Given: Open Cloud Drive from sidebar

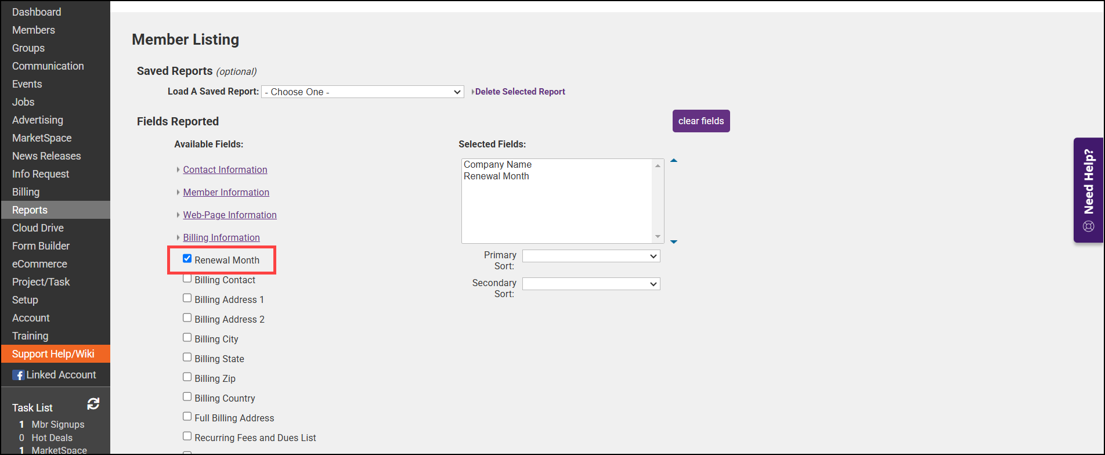Looking at the screenshot, I should (38, 228).
